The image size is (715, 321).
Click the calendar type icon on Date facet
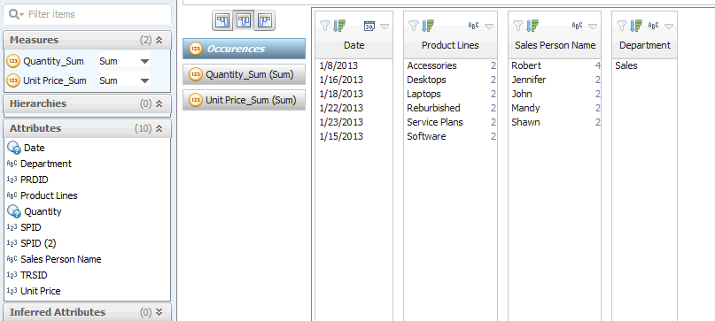369,26
